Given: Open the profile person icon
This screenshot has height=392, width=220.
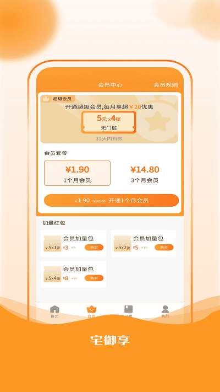Looking at the screenshot, I should click(x=165, y=309).
